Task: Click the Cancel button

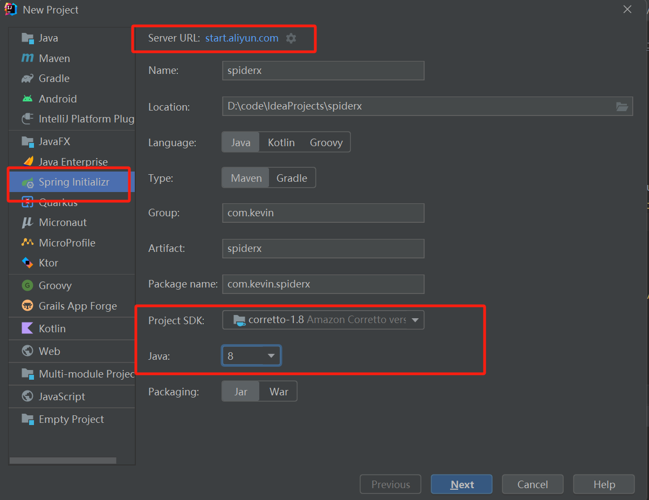Action: 533,484
